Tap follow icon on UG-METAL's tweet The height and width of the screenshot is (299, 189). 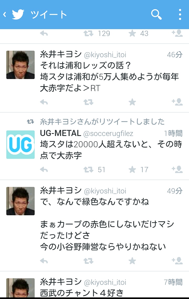pos(177,169)
